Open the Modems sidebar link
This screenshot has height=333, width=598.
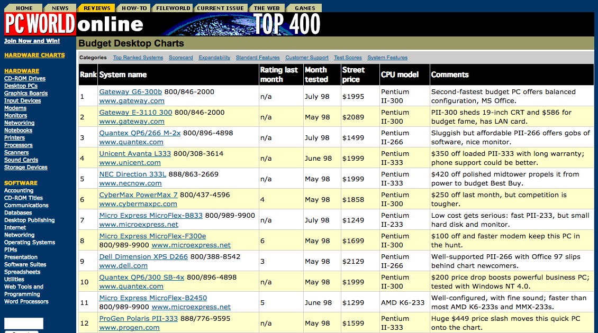coord(15,108)
